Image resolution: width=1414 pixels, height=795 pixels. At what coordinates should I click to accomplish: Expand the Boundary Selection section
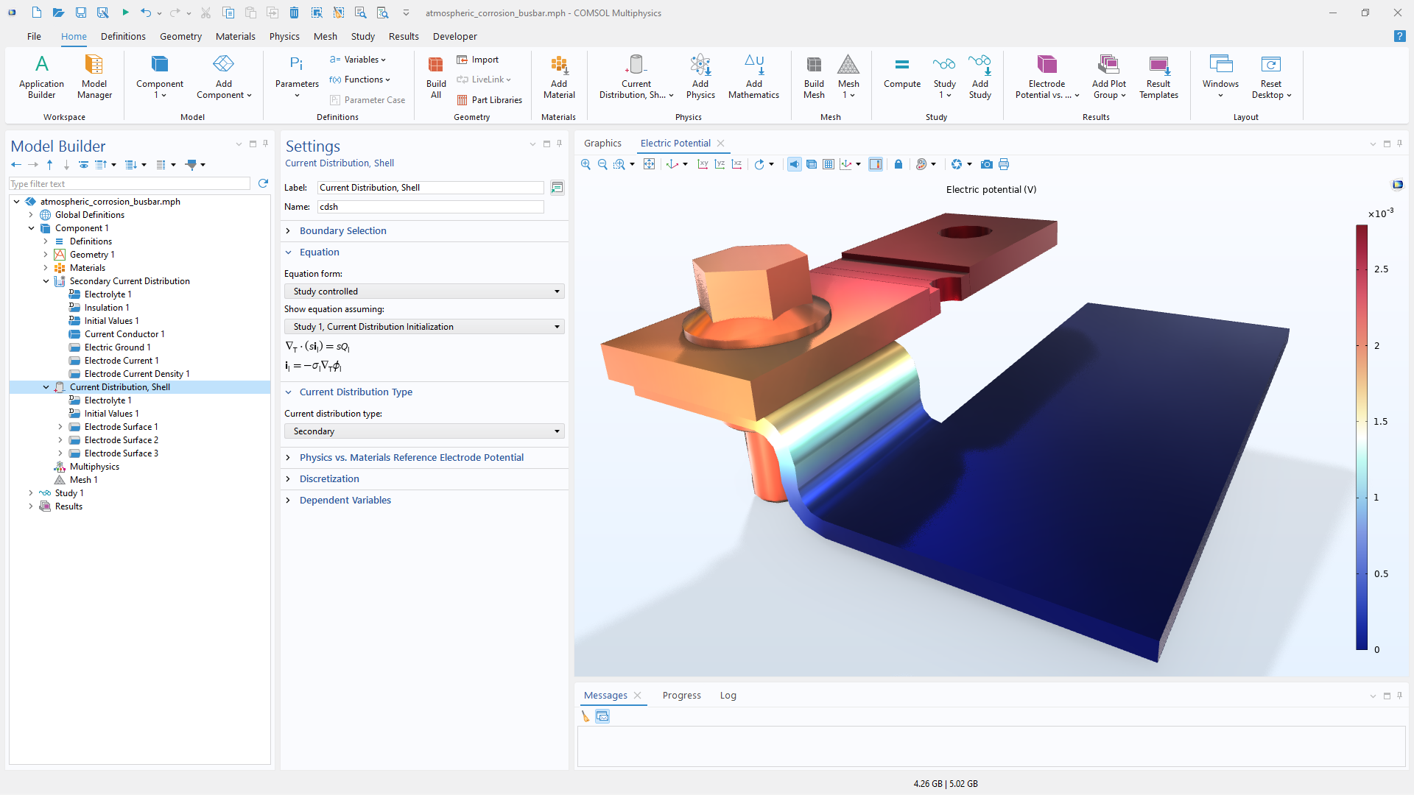point(342,231)
